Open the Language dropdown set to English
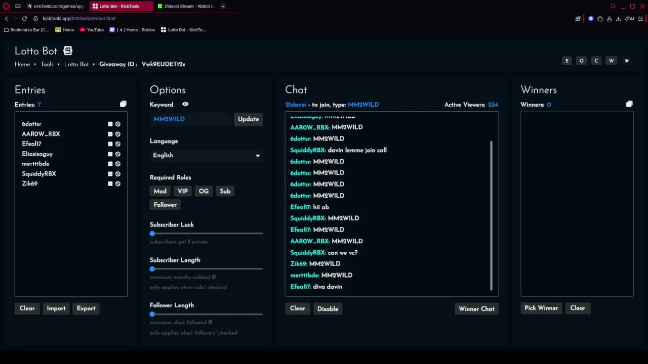Viewport: 648px width, 364px height. pos(206,155)
